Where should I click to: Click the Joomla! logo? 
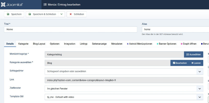pyautogui.click(x=12, y=5)
